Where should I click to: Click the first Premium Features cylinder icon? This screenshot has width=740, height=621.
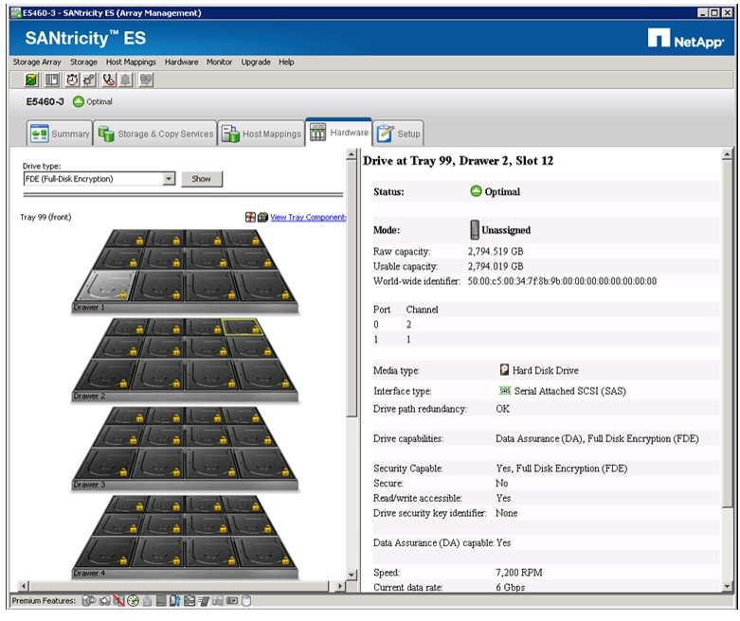(x=89, y=601)
